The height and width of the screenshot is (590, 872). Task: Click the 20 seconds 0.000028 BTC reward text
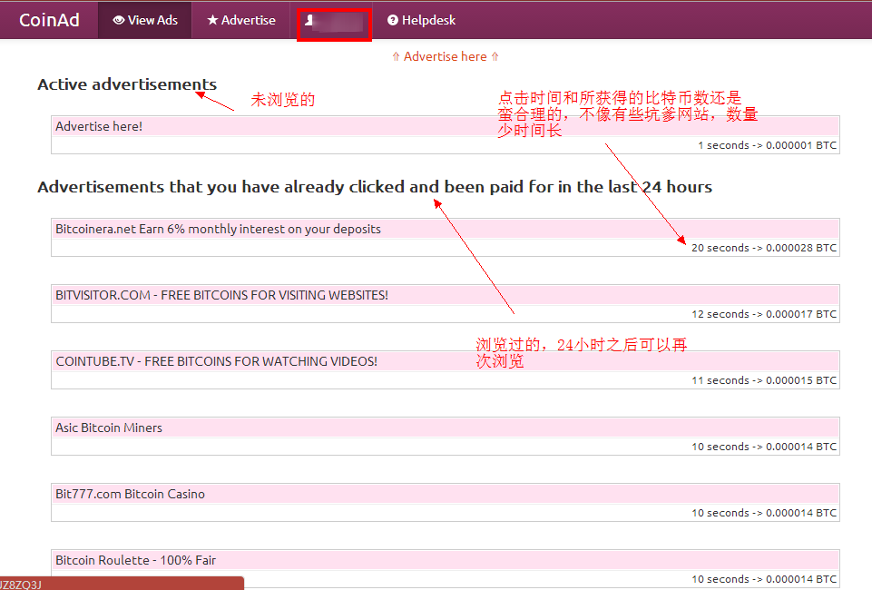(763, 248)
